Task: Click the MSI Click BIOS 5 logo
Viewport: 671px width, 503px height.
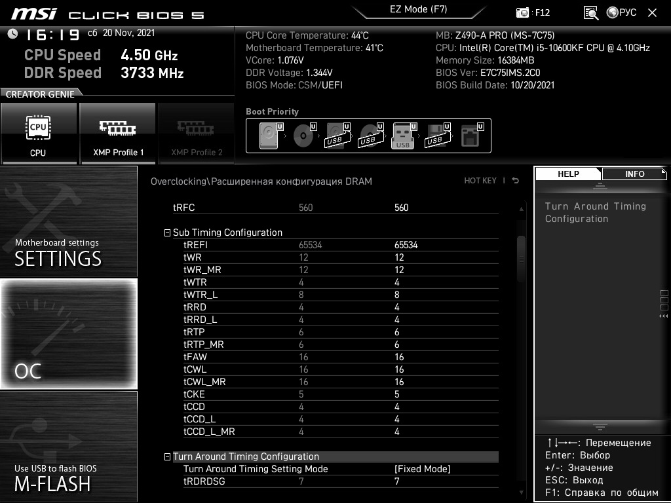Action: point(108,14)
